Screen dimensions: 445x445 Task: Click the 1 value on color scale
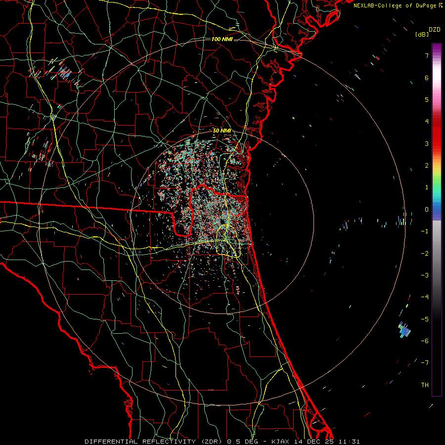coord(427,187)
